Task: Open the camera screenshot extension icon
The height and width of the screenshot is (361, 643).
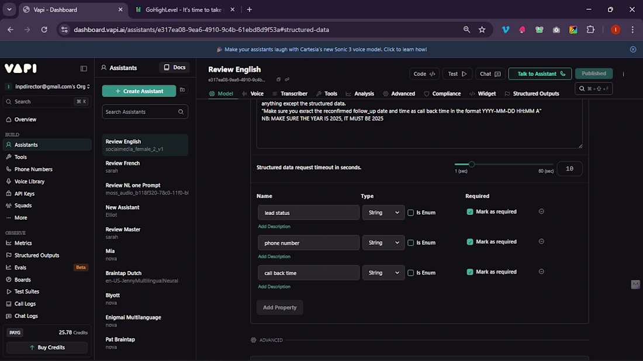Action: 556,30
